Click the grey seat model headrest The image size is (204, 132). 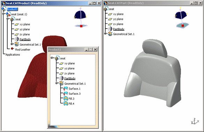pos(154,48)
